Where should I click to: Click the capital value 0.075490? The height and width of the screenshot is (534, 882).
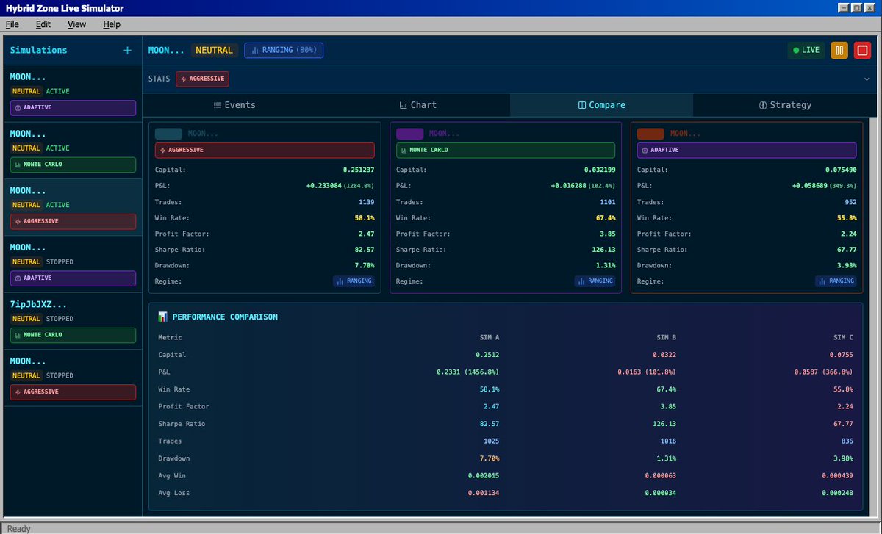[841, 170]
